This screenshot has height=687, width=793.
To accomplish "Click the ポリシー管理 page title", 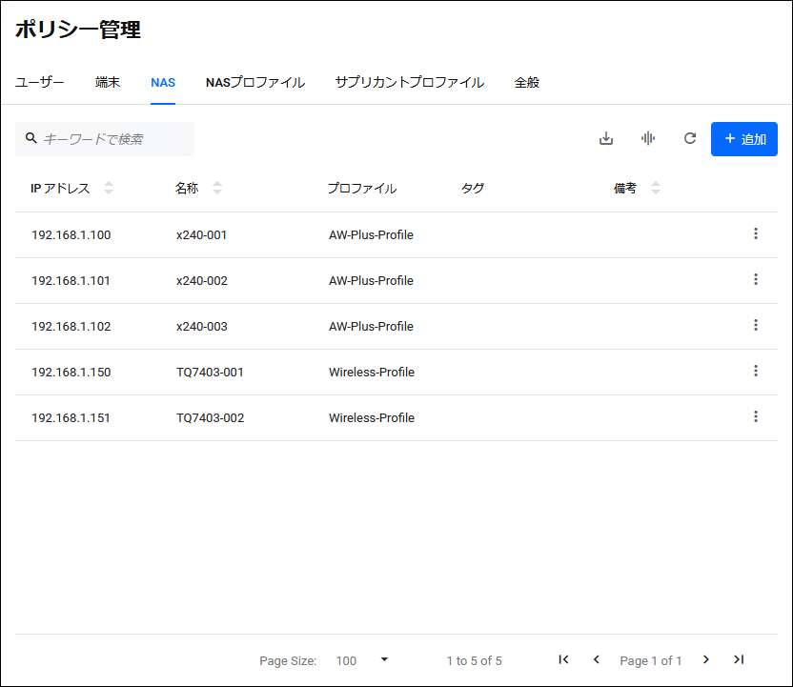I will (78, 30).
